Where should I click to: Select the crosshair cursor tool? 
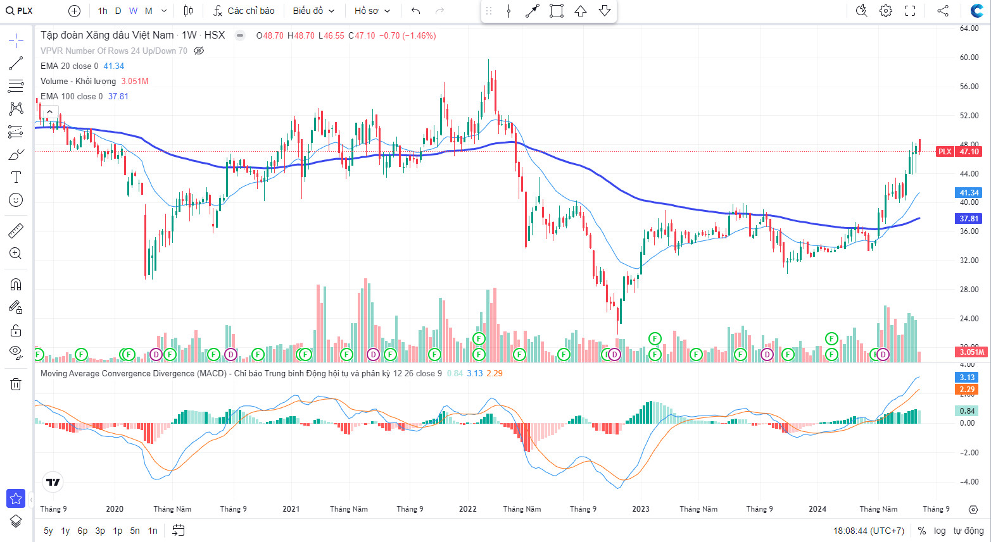coord(16,41)
